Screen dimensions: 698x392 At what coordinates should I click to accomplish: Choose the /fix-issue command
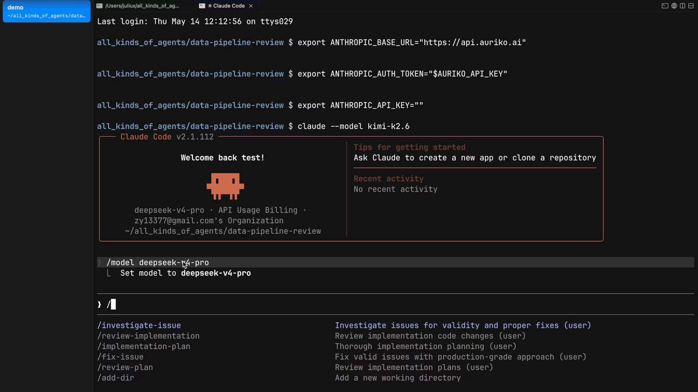pyautogui.click(x=120, y=357)
